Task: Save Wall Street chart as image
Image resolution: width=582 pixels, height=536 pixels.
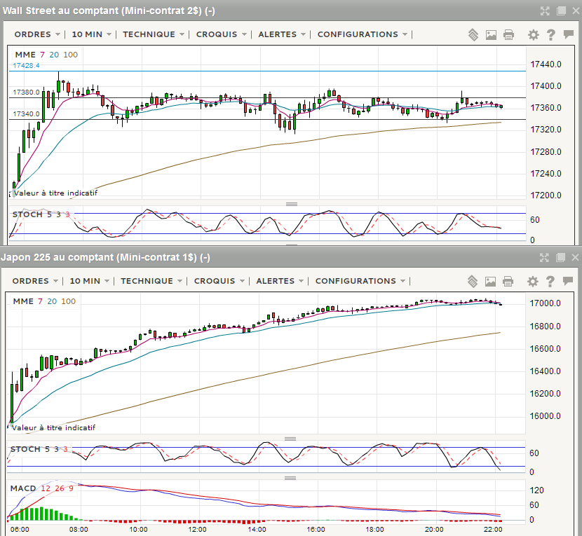Action: pos(491,34)
